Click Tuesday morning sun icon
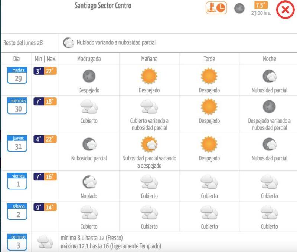 pyautogui.click(x=149, y=77)
